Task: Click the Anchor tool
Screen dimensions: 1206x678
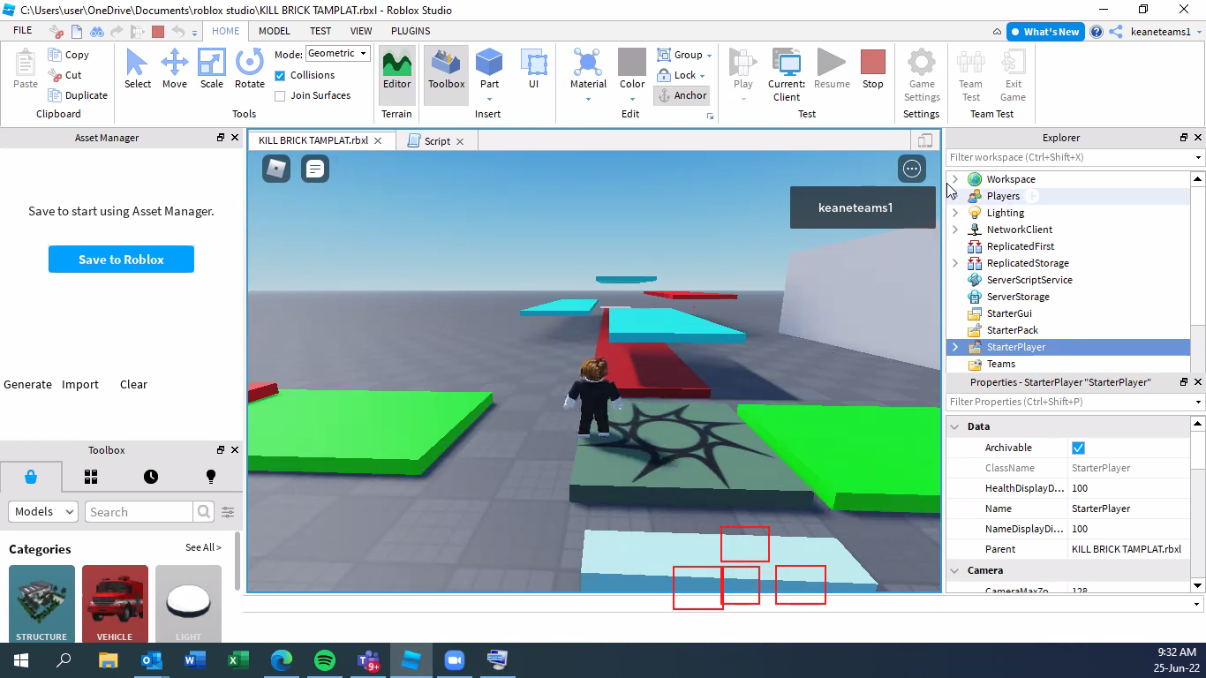Action: click(682, 95)
